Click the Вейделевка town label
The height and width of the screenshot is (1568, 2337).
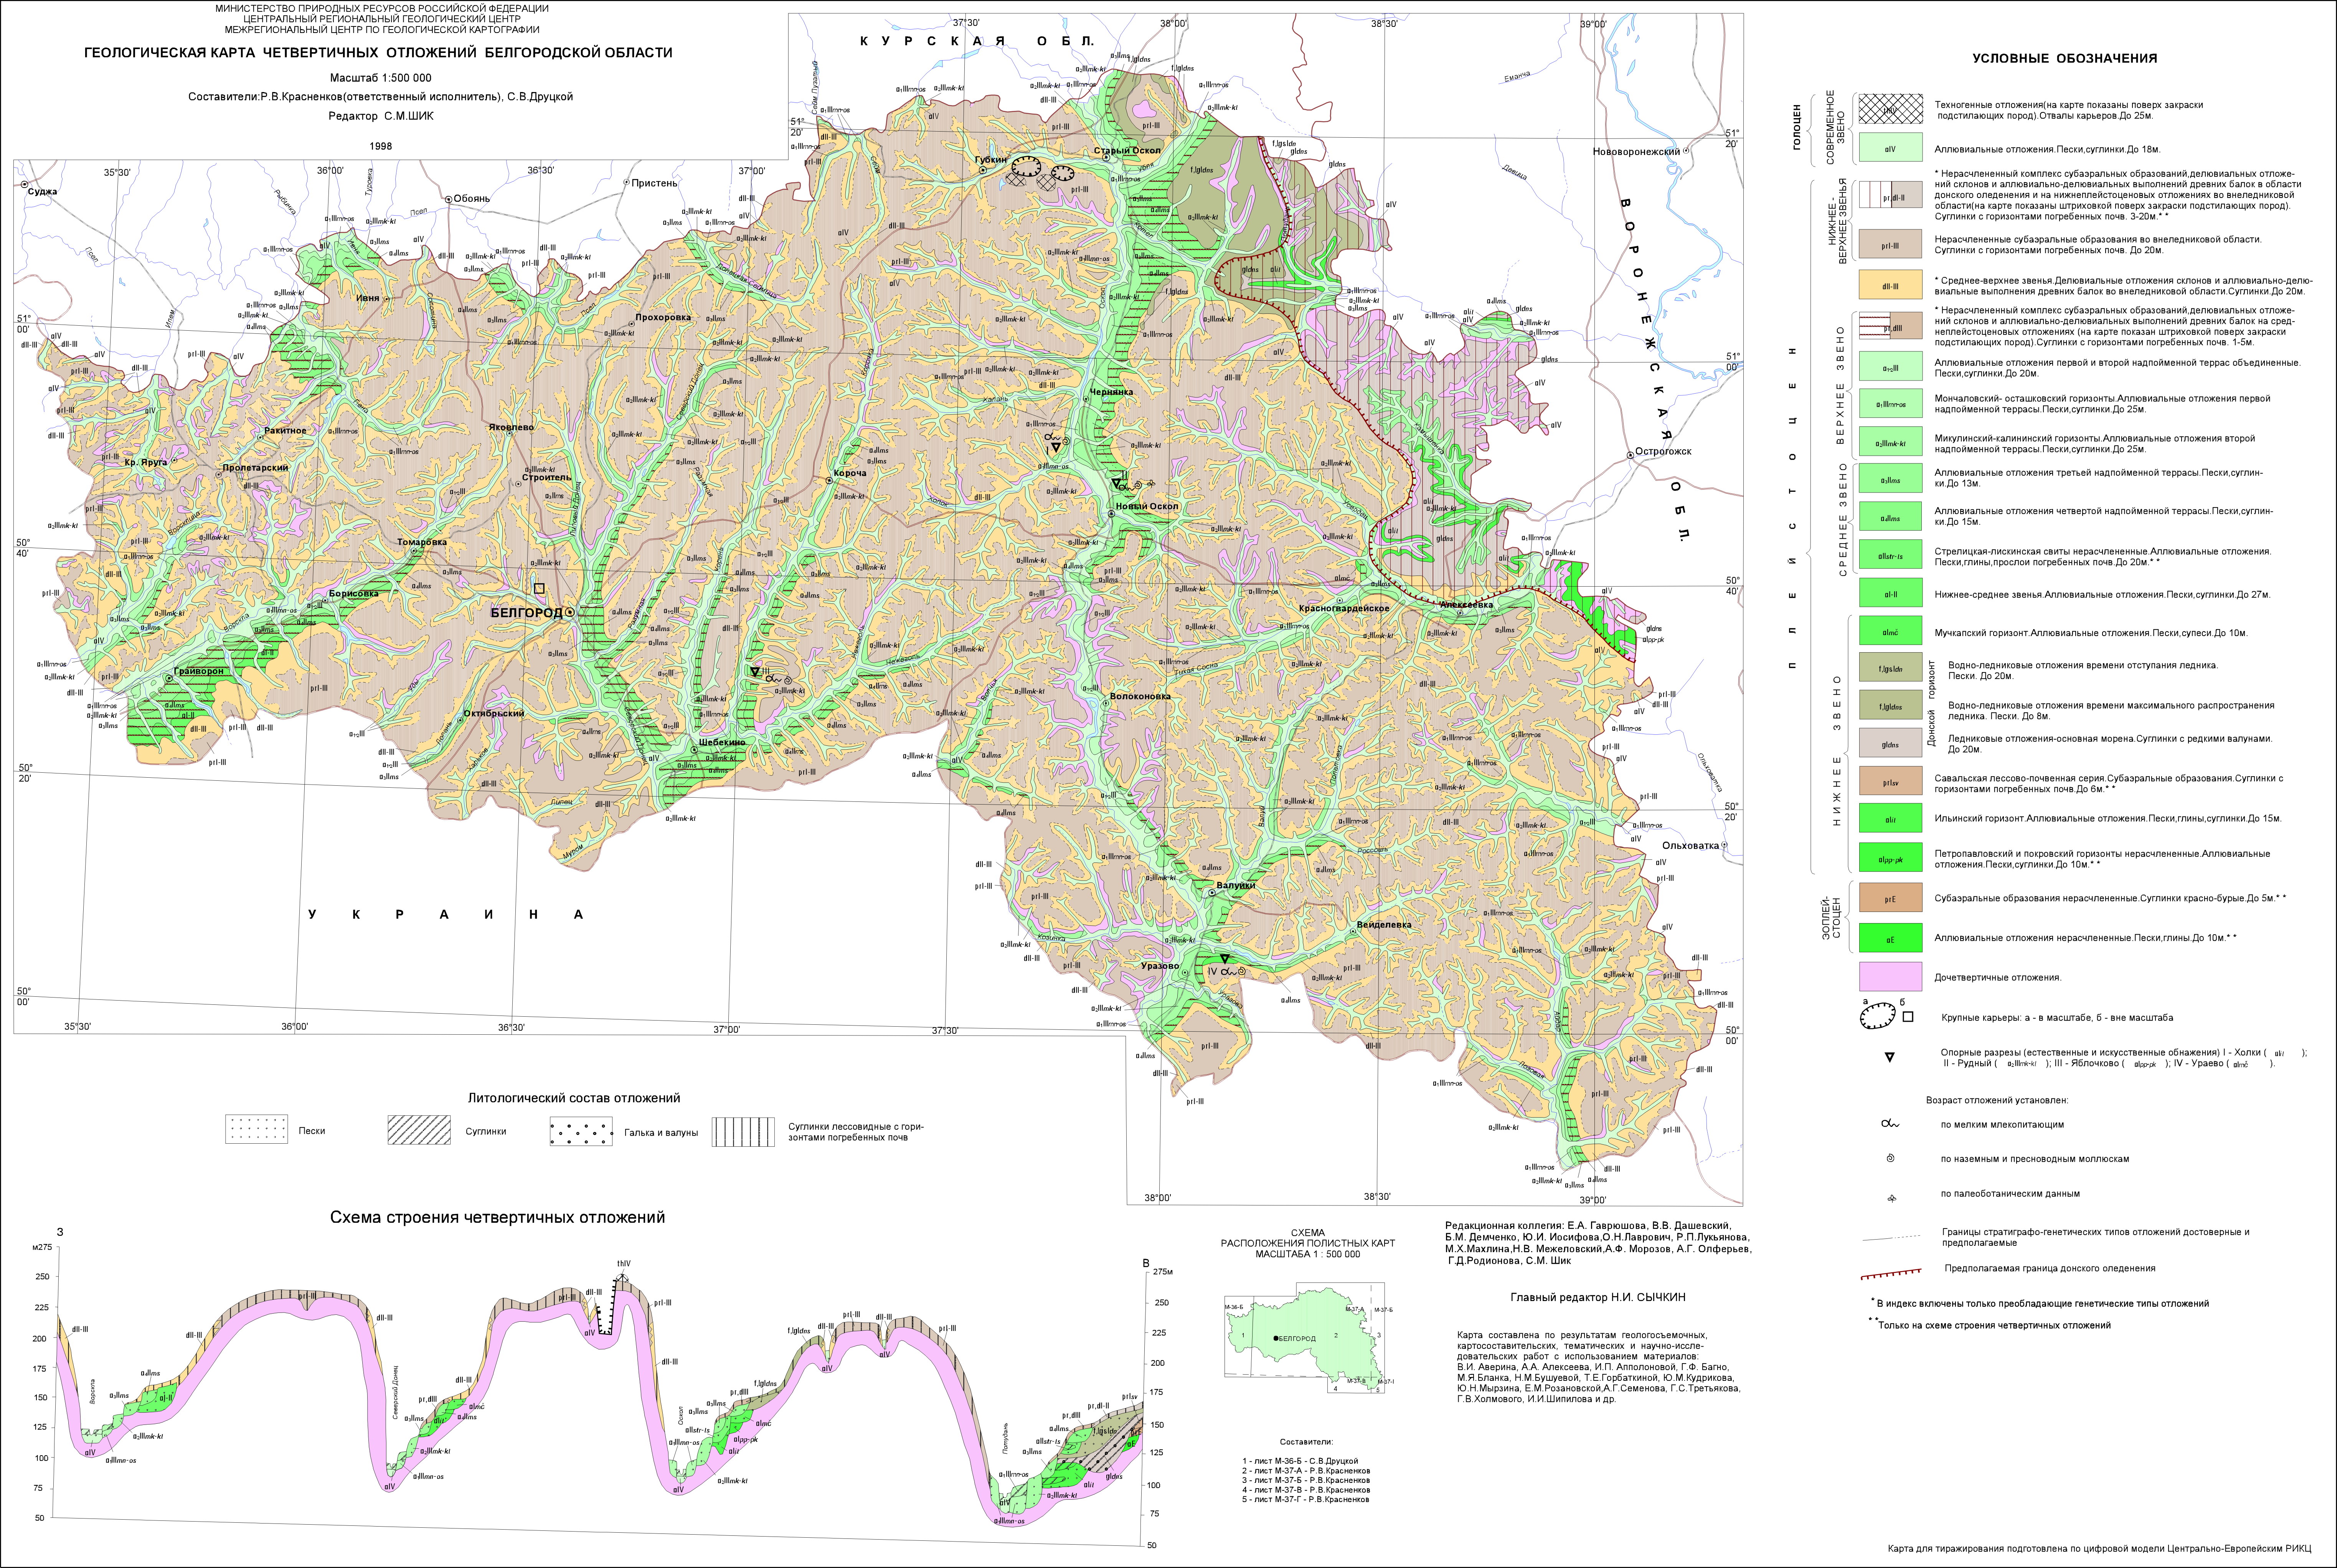(1384, 925)
